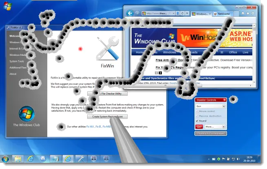Open power icon in system tray
Screen dimensions: 267x169
(x=228, y=159)
